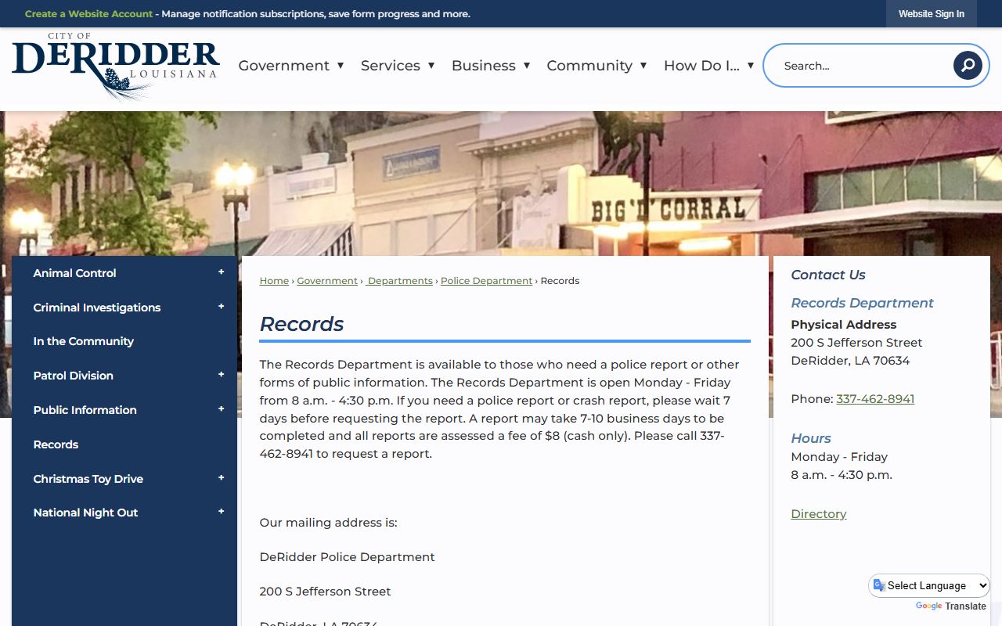Go to Home breadcrumb link
1002x626 pixels.
coord(274,281)
